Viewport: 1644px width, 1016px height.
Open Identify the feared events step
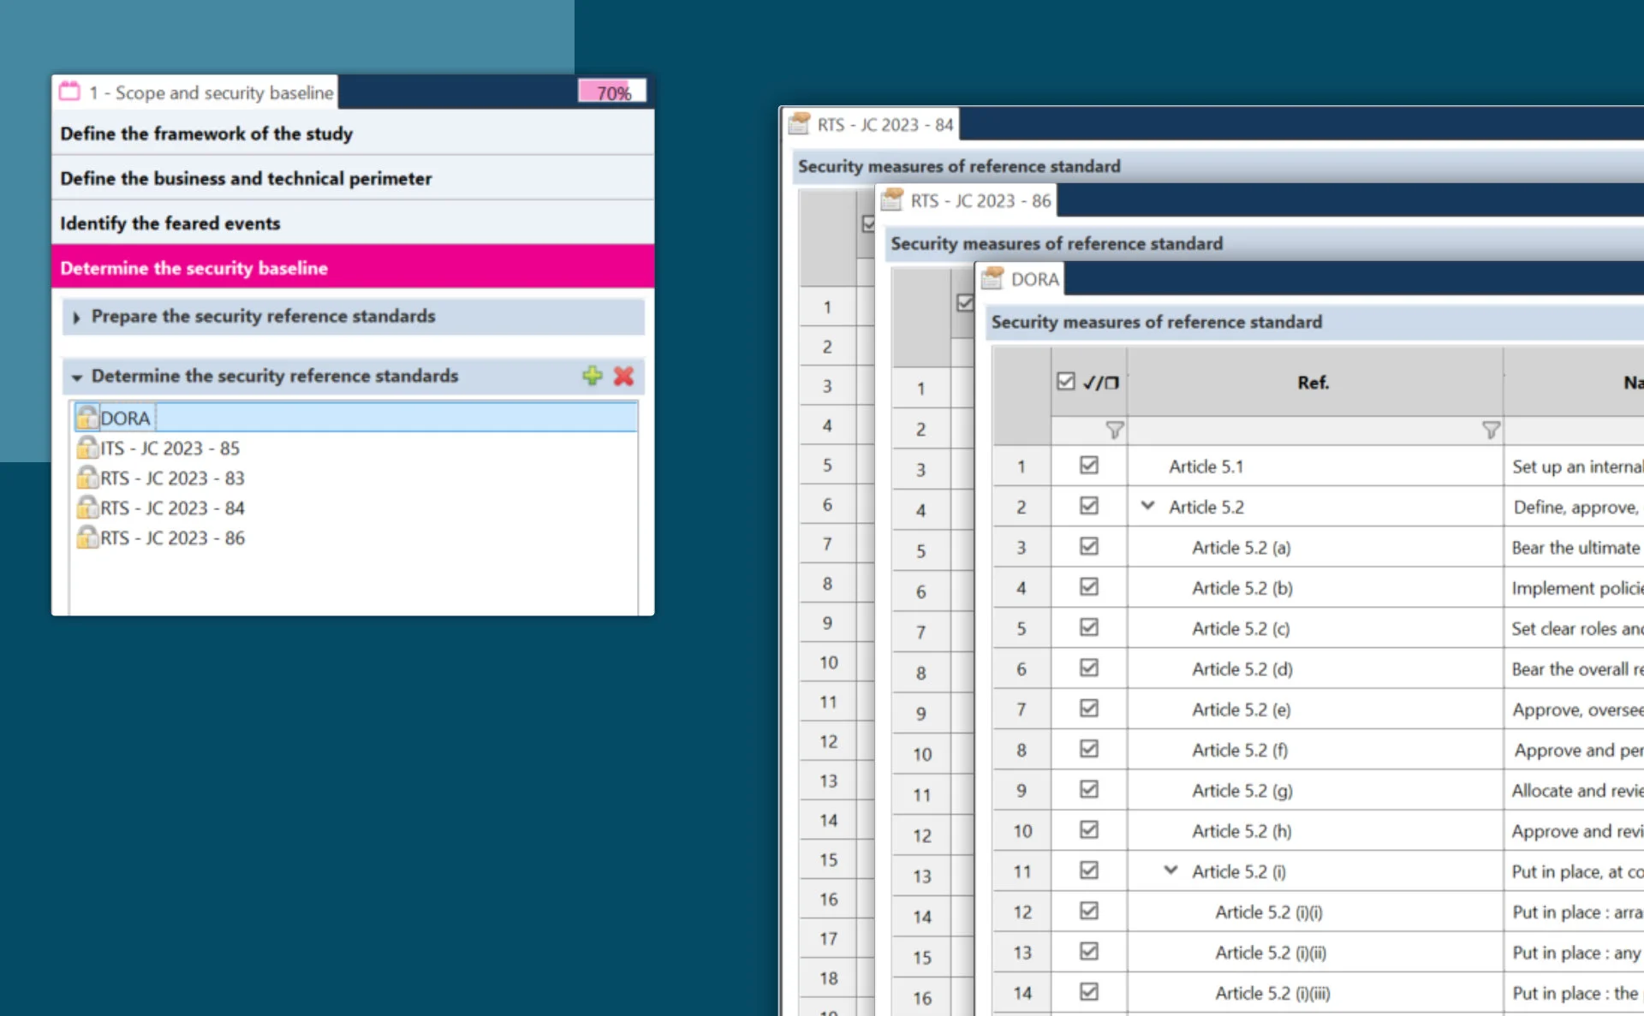coord(353,223)
